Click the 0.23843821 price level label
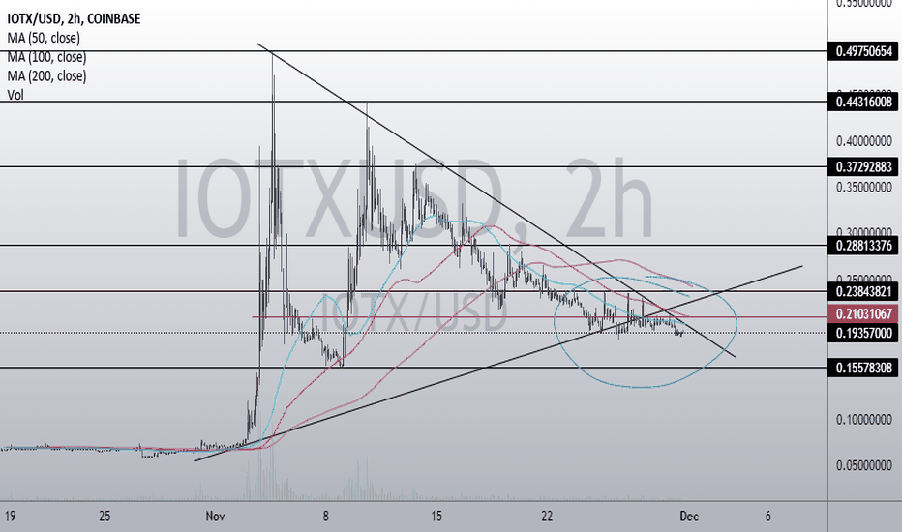Screen dimensions: 902x532 863,291
